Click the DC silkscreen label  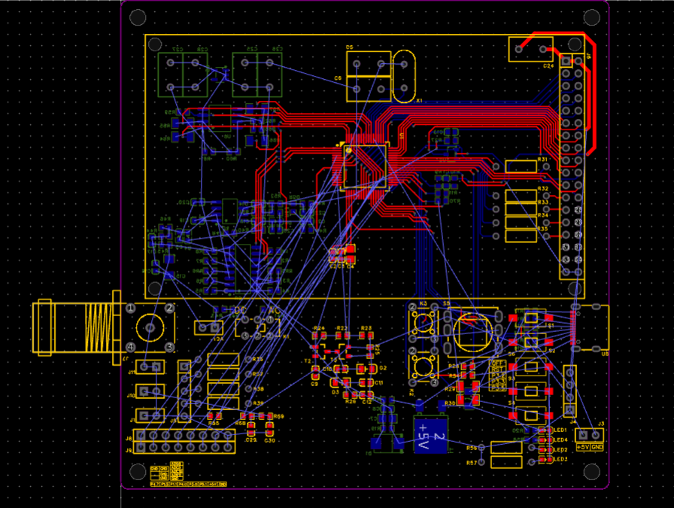click(239, 311)
